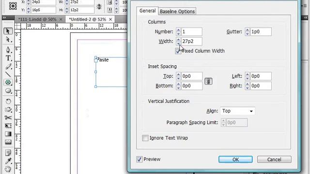Select the Scale tool
The width and height of the screenshot is (310, 174).
point(8,110)
